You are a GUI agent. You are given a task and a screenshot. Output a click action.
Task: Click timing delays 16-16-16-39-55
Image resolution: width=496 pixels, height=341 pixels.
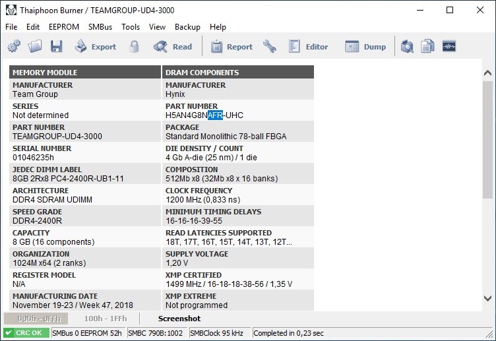point(194,221)
